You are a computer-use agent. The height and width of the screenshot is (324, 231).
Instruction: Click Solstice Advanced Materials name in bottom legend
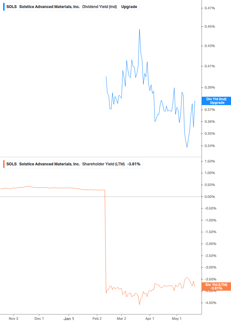click(49, 164)
